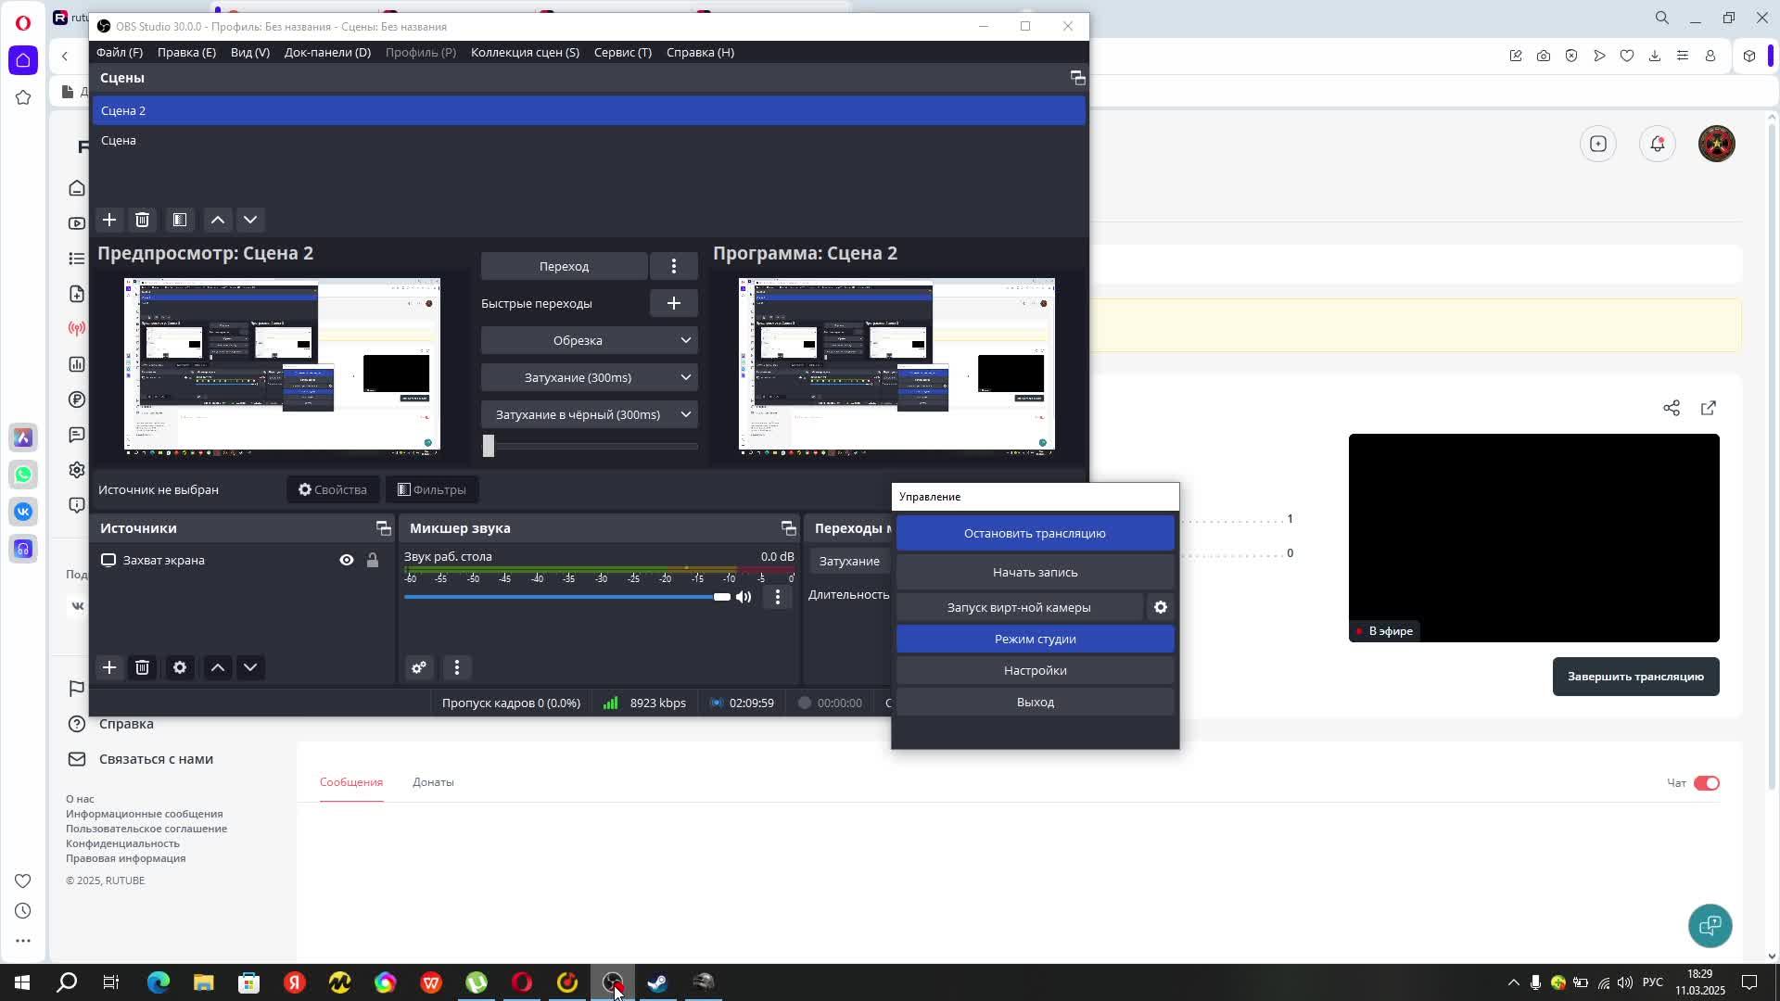Viewport: 1780px width, 1001px height.
Task: Open Затухание (300ms) dropdown
Action: [x=589, y=377]
